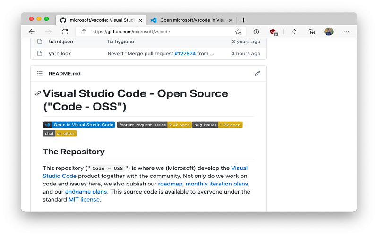
Task: Close the microsoft/vscode GitHub tab
Action: (x=140, y=20)
